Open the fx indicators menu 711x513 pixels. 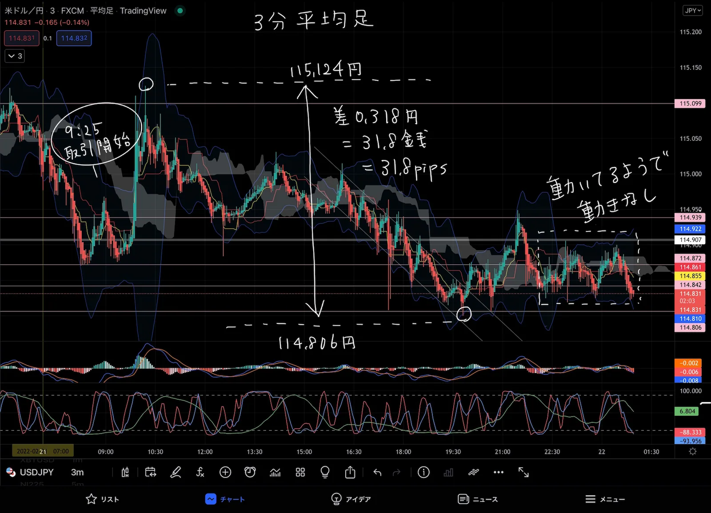click(200, 472)
